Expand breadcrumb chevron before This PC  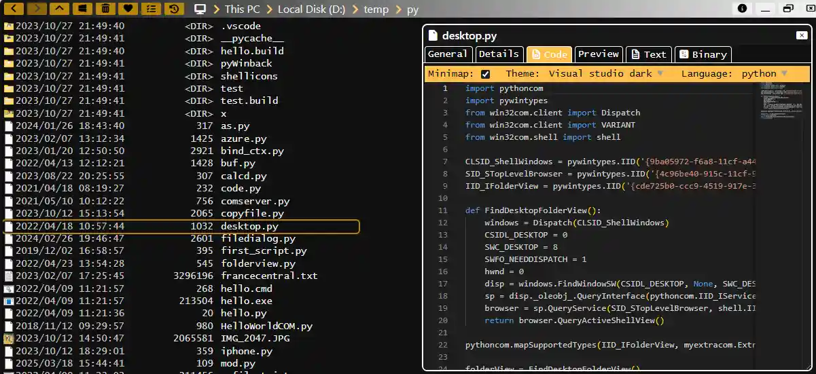216,9
